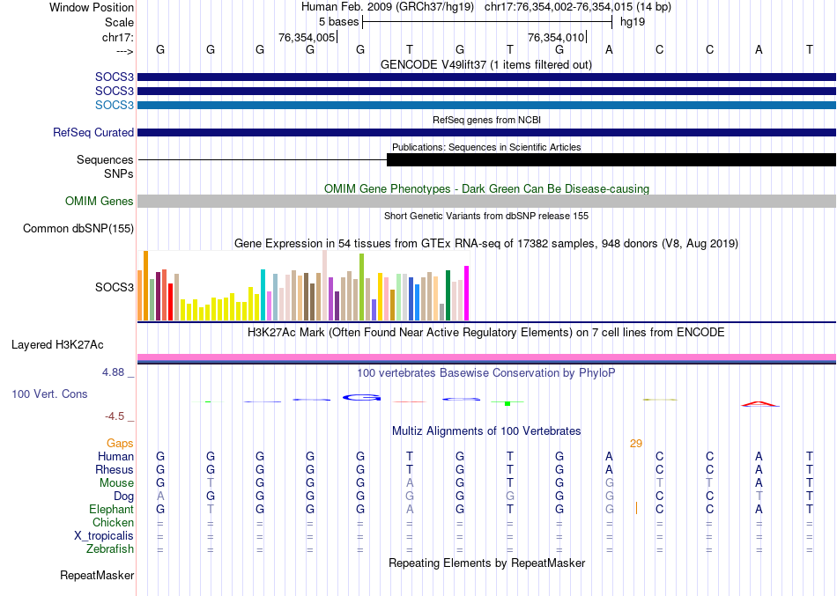
Task: Select the Rhesus alignment row label
Action: 115,469
